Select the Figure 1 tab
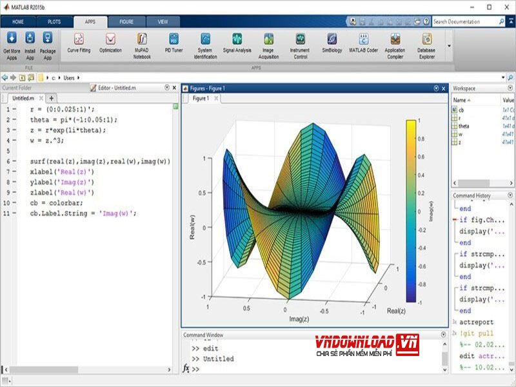 pos(201,99)
